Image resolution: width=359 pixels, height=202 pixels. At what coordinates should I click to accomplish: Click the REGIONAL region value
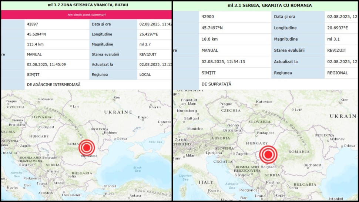pyautogui.click(x=338, y=73)
